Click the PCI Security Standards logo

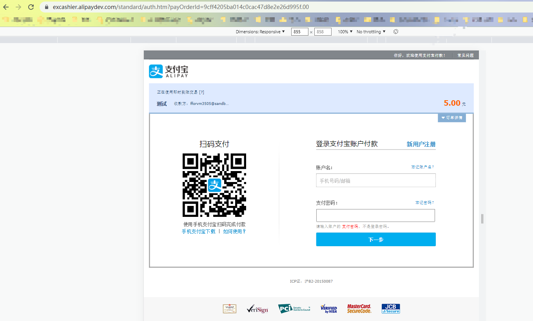[x=294, y=309]
